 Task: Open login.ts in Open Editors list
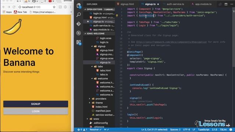pyautogui.click(x=99, y=14)
